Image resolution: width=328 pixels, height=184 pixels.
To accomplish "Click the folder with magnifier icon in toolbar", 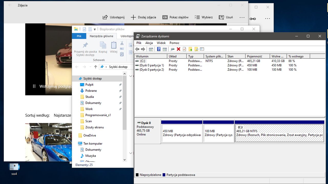I will pos(196,49).
